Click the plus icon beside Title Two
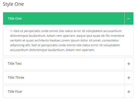This screenshot has height=101, width=137. click(129, 64)
